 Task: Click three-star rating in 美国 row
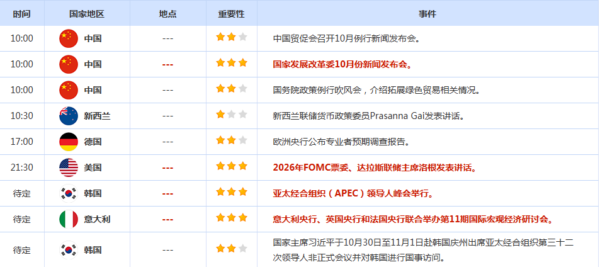click(x=231, y=166)
